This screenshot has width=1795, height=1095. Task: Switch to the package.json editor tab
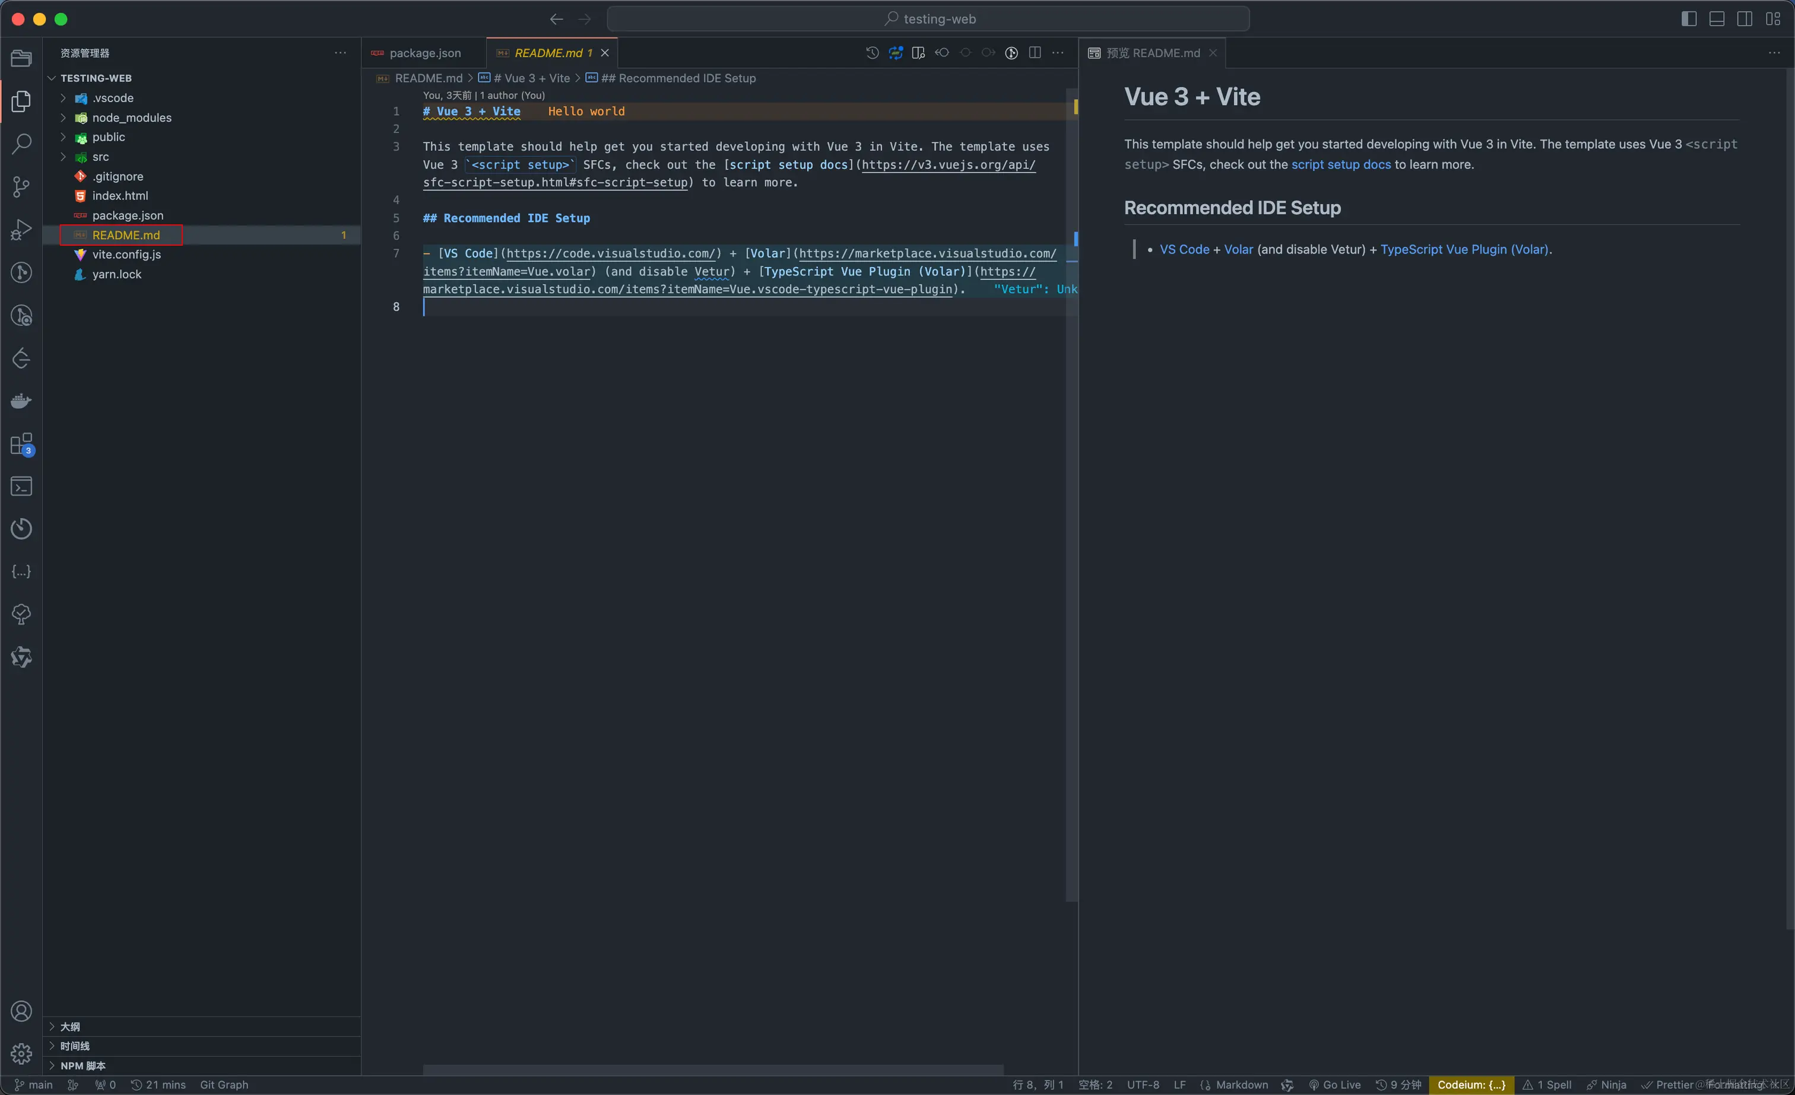pos(424,53)
